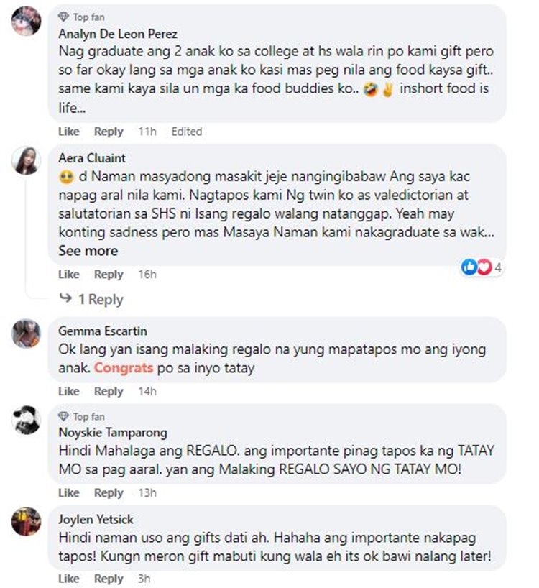Screen dimensions: 539x588
Task: Reply to Gemma Escartin's comment
Action: 109,392
